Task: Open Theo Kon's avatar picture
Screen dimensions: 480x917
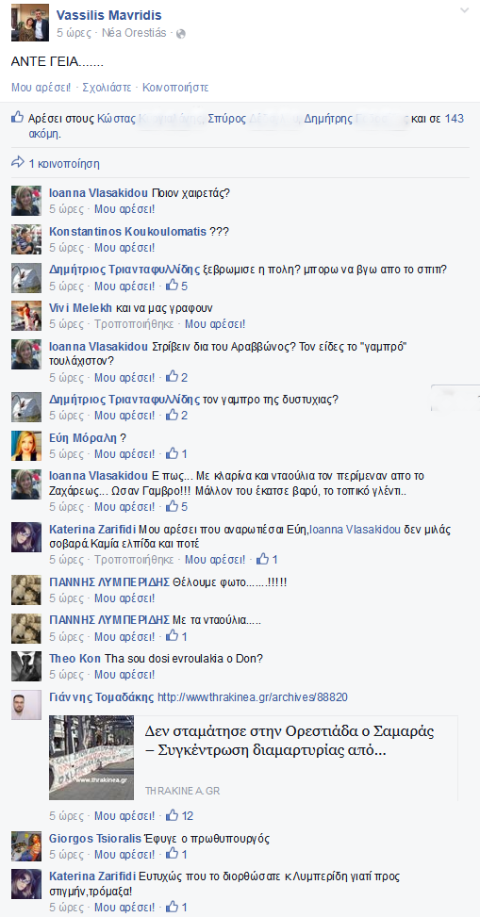Action: (26, 666)
